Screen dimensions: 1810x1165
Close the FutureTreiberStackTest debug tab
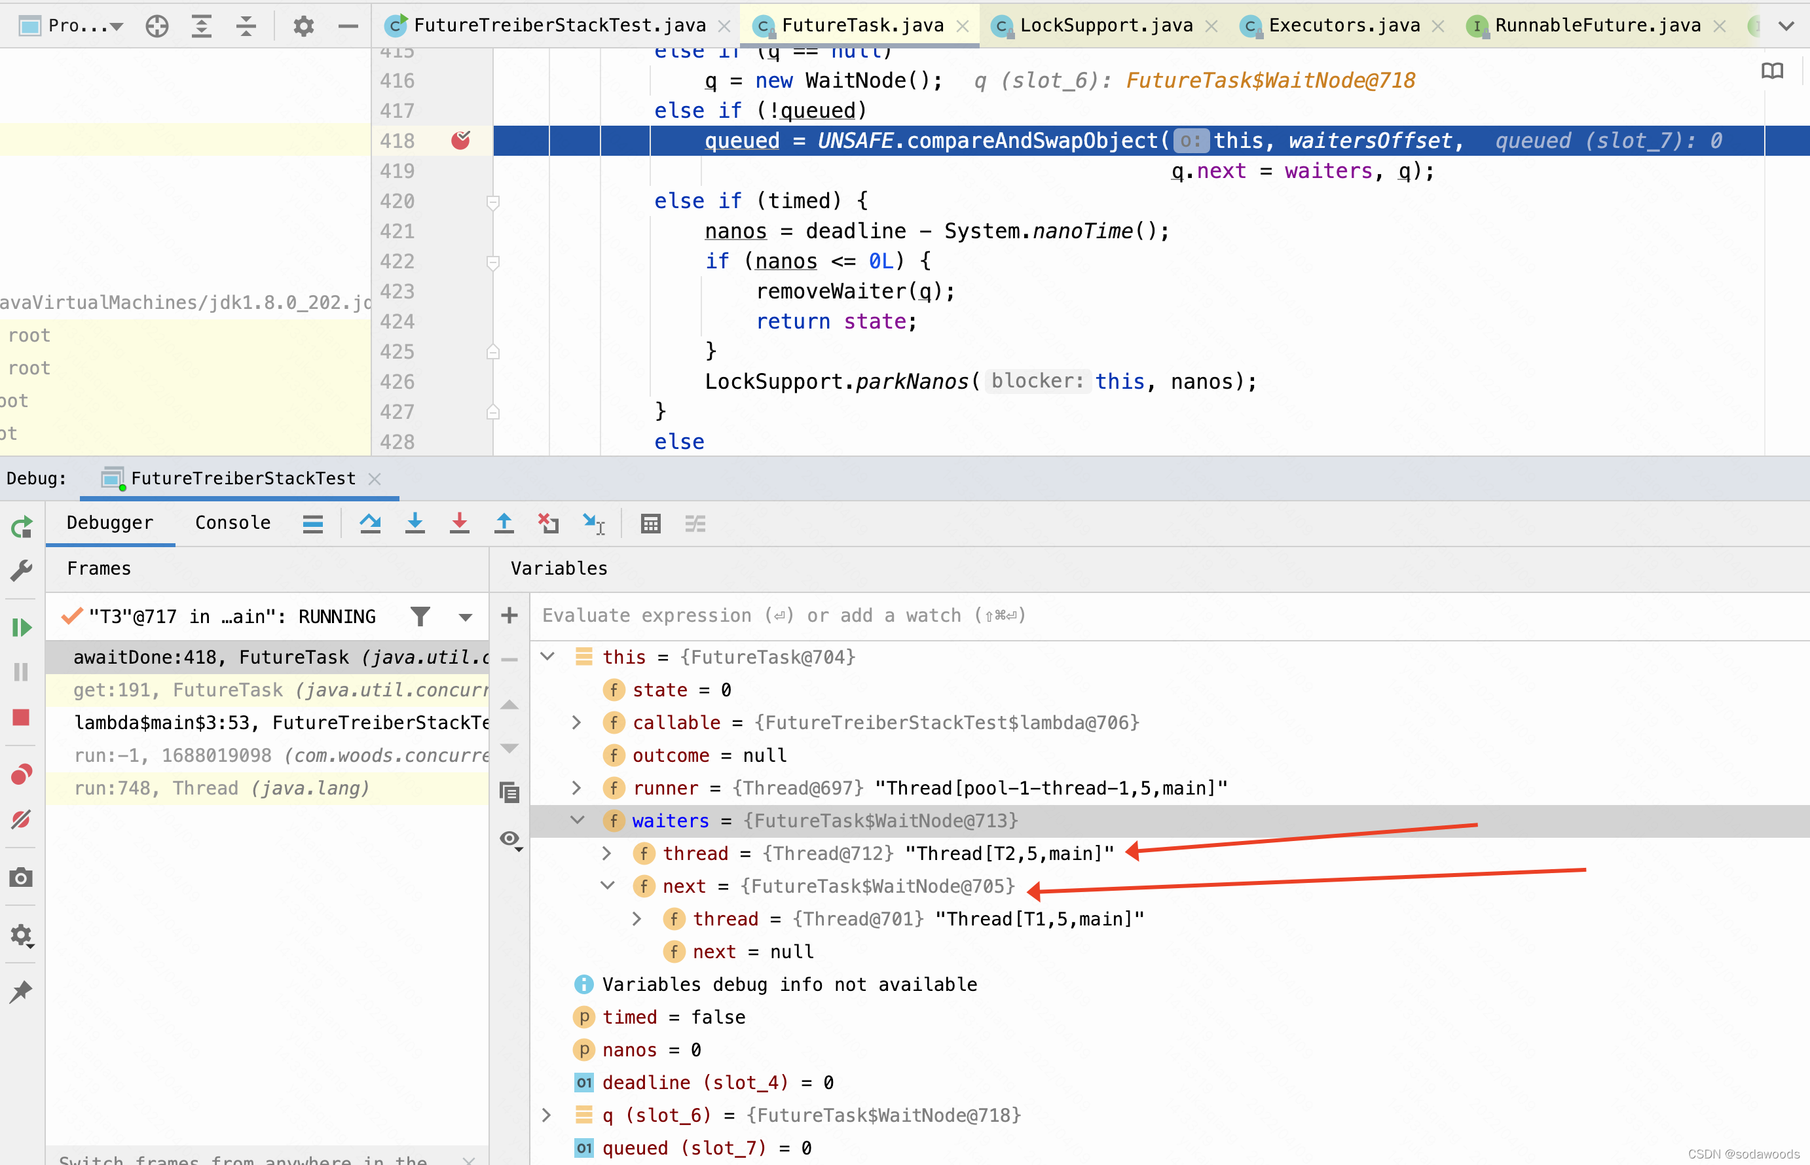click(375, 479)
